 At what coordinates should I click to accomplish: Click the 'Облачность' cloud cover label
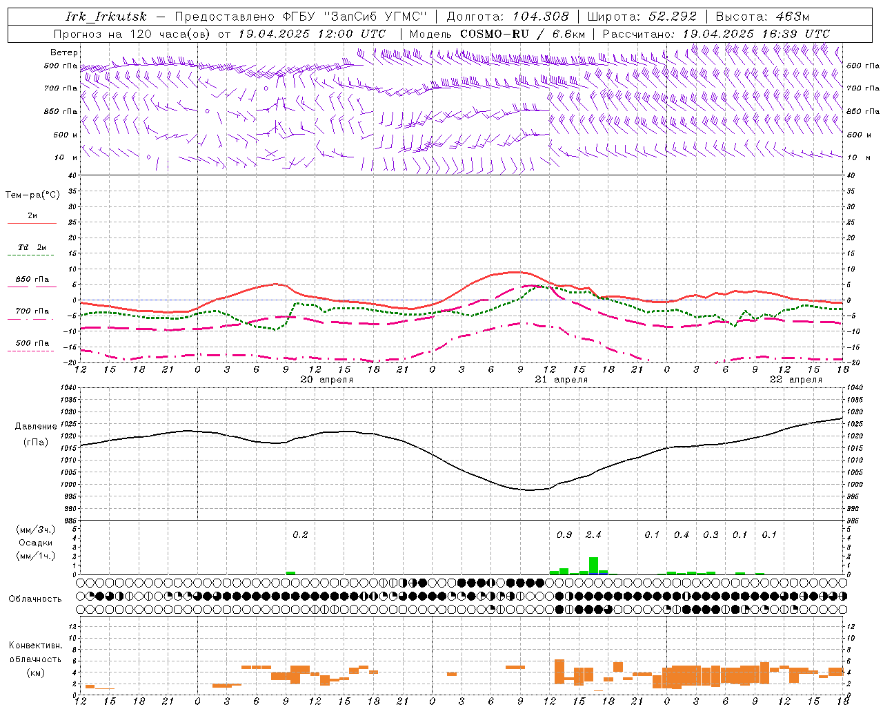[35, 599]
